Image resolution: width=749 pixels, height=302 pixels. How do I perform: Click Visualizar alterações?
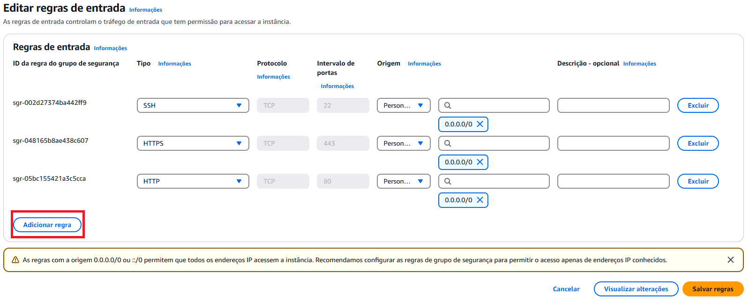click(x=636, y=289)
